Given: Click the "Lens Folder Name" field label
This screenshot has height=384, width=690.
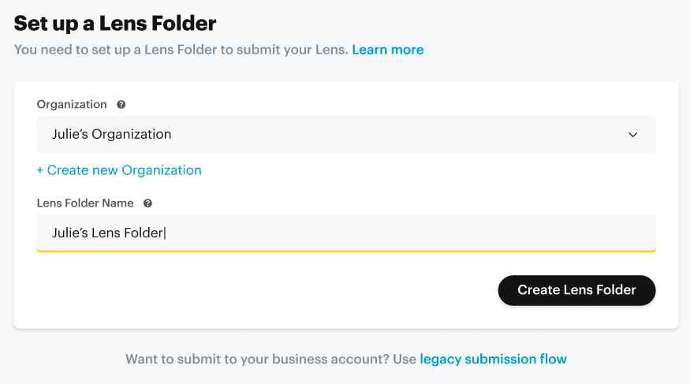Looking at the screenshot, I should 86,203.
